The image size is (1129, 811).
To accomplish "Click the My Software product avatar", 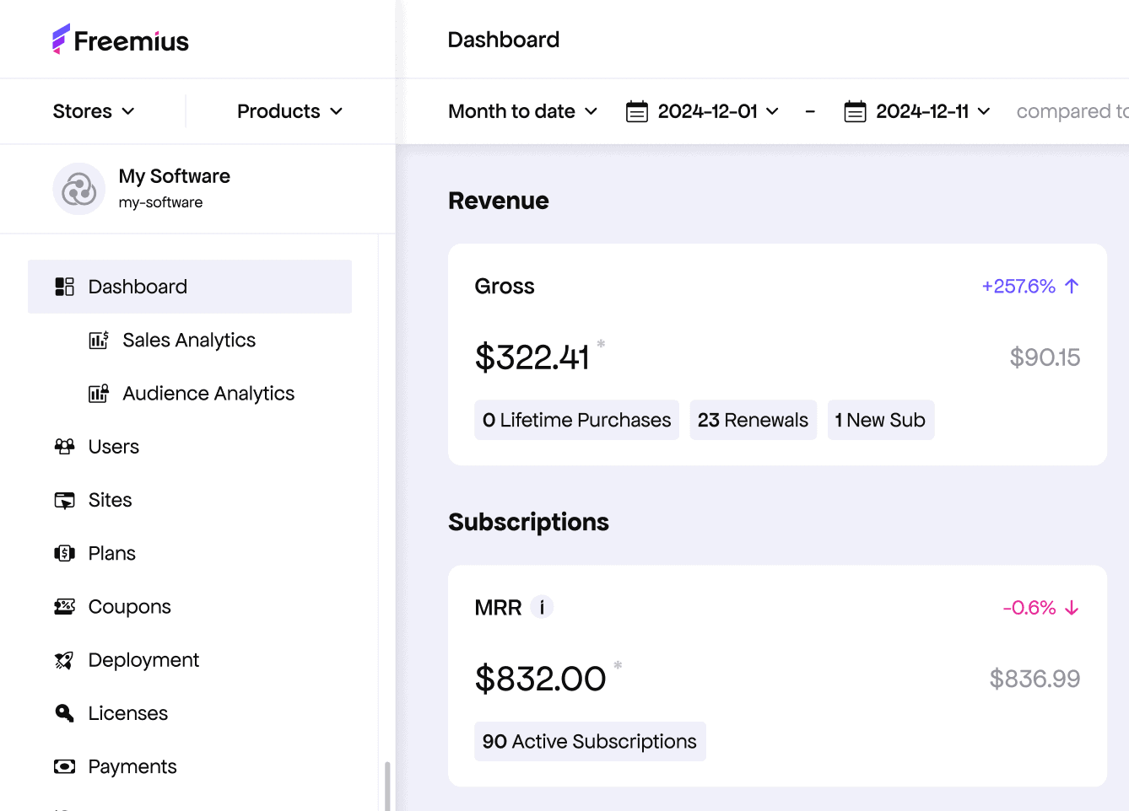I will point(79,189).
